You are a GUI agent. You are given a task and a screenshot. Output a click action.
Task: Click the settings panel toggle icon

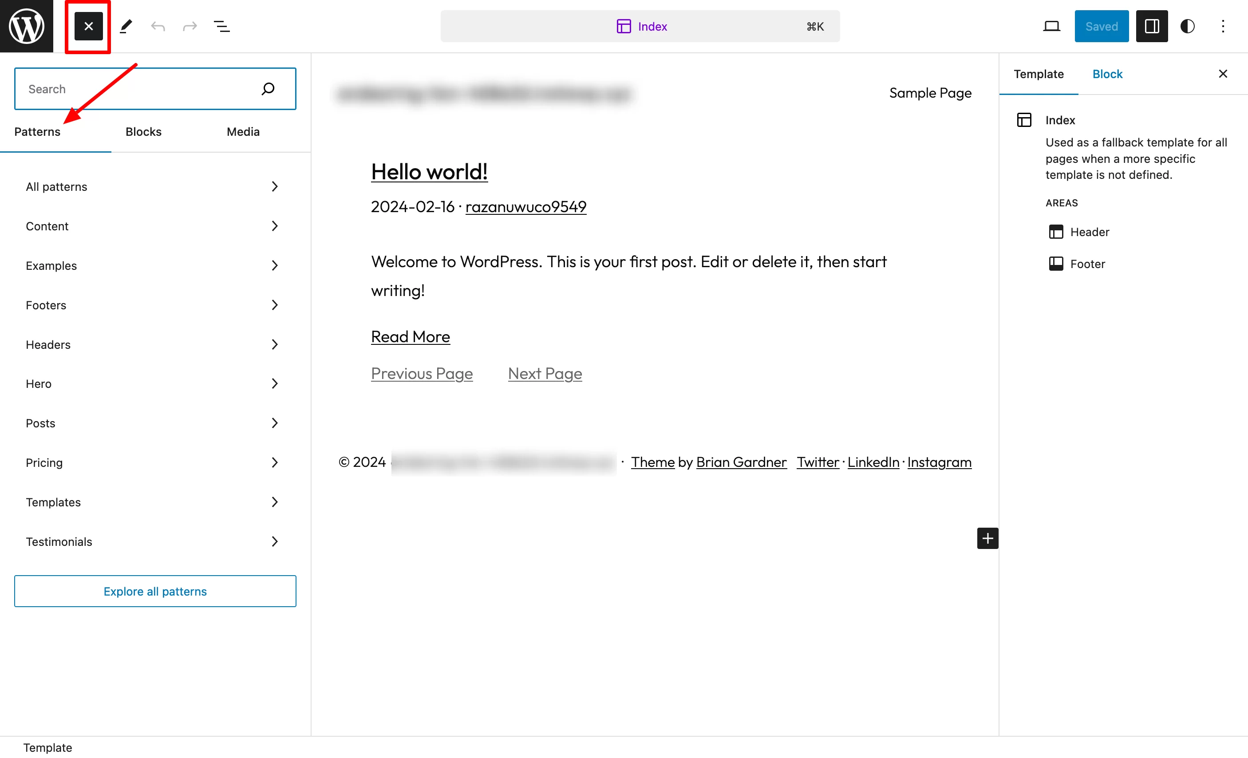point(1151,26)
